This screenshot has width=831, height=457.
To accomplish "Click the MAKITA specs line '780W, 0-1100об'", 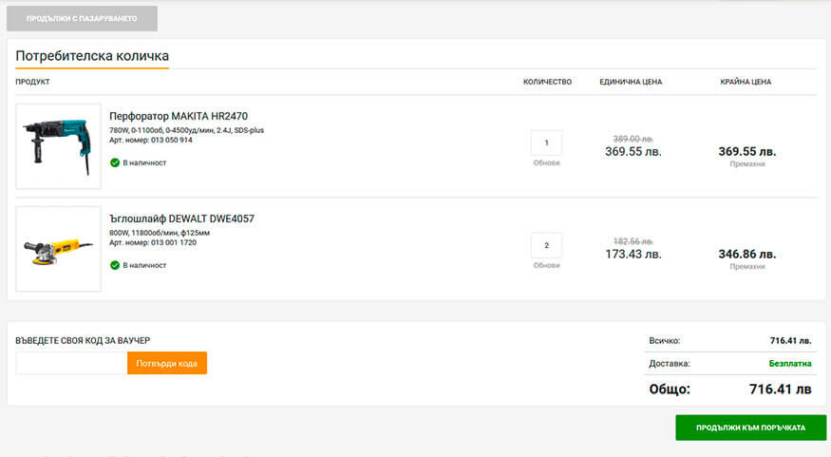I will 186,130.
